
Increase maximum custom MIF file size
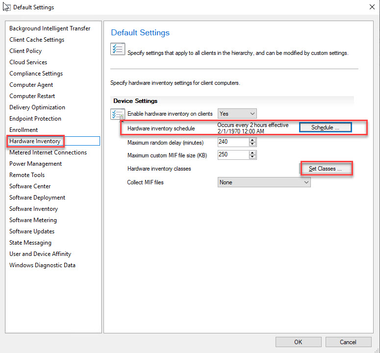coord(253,152)
